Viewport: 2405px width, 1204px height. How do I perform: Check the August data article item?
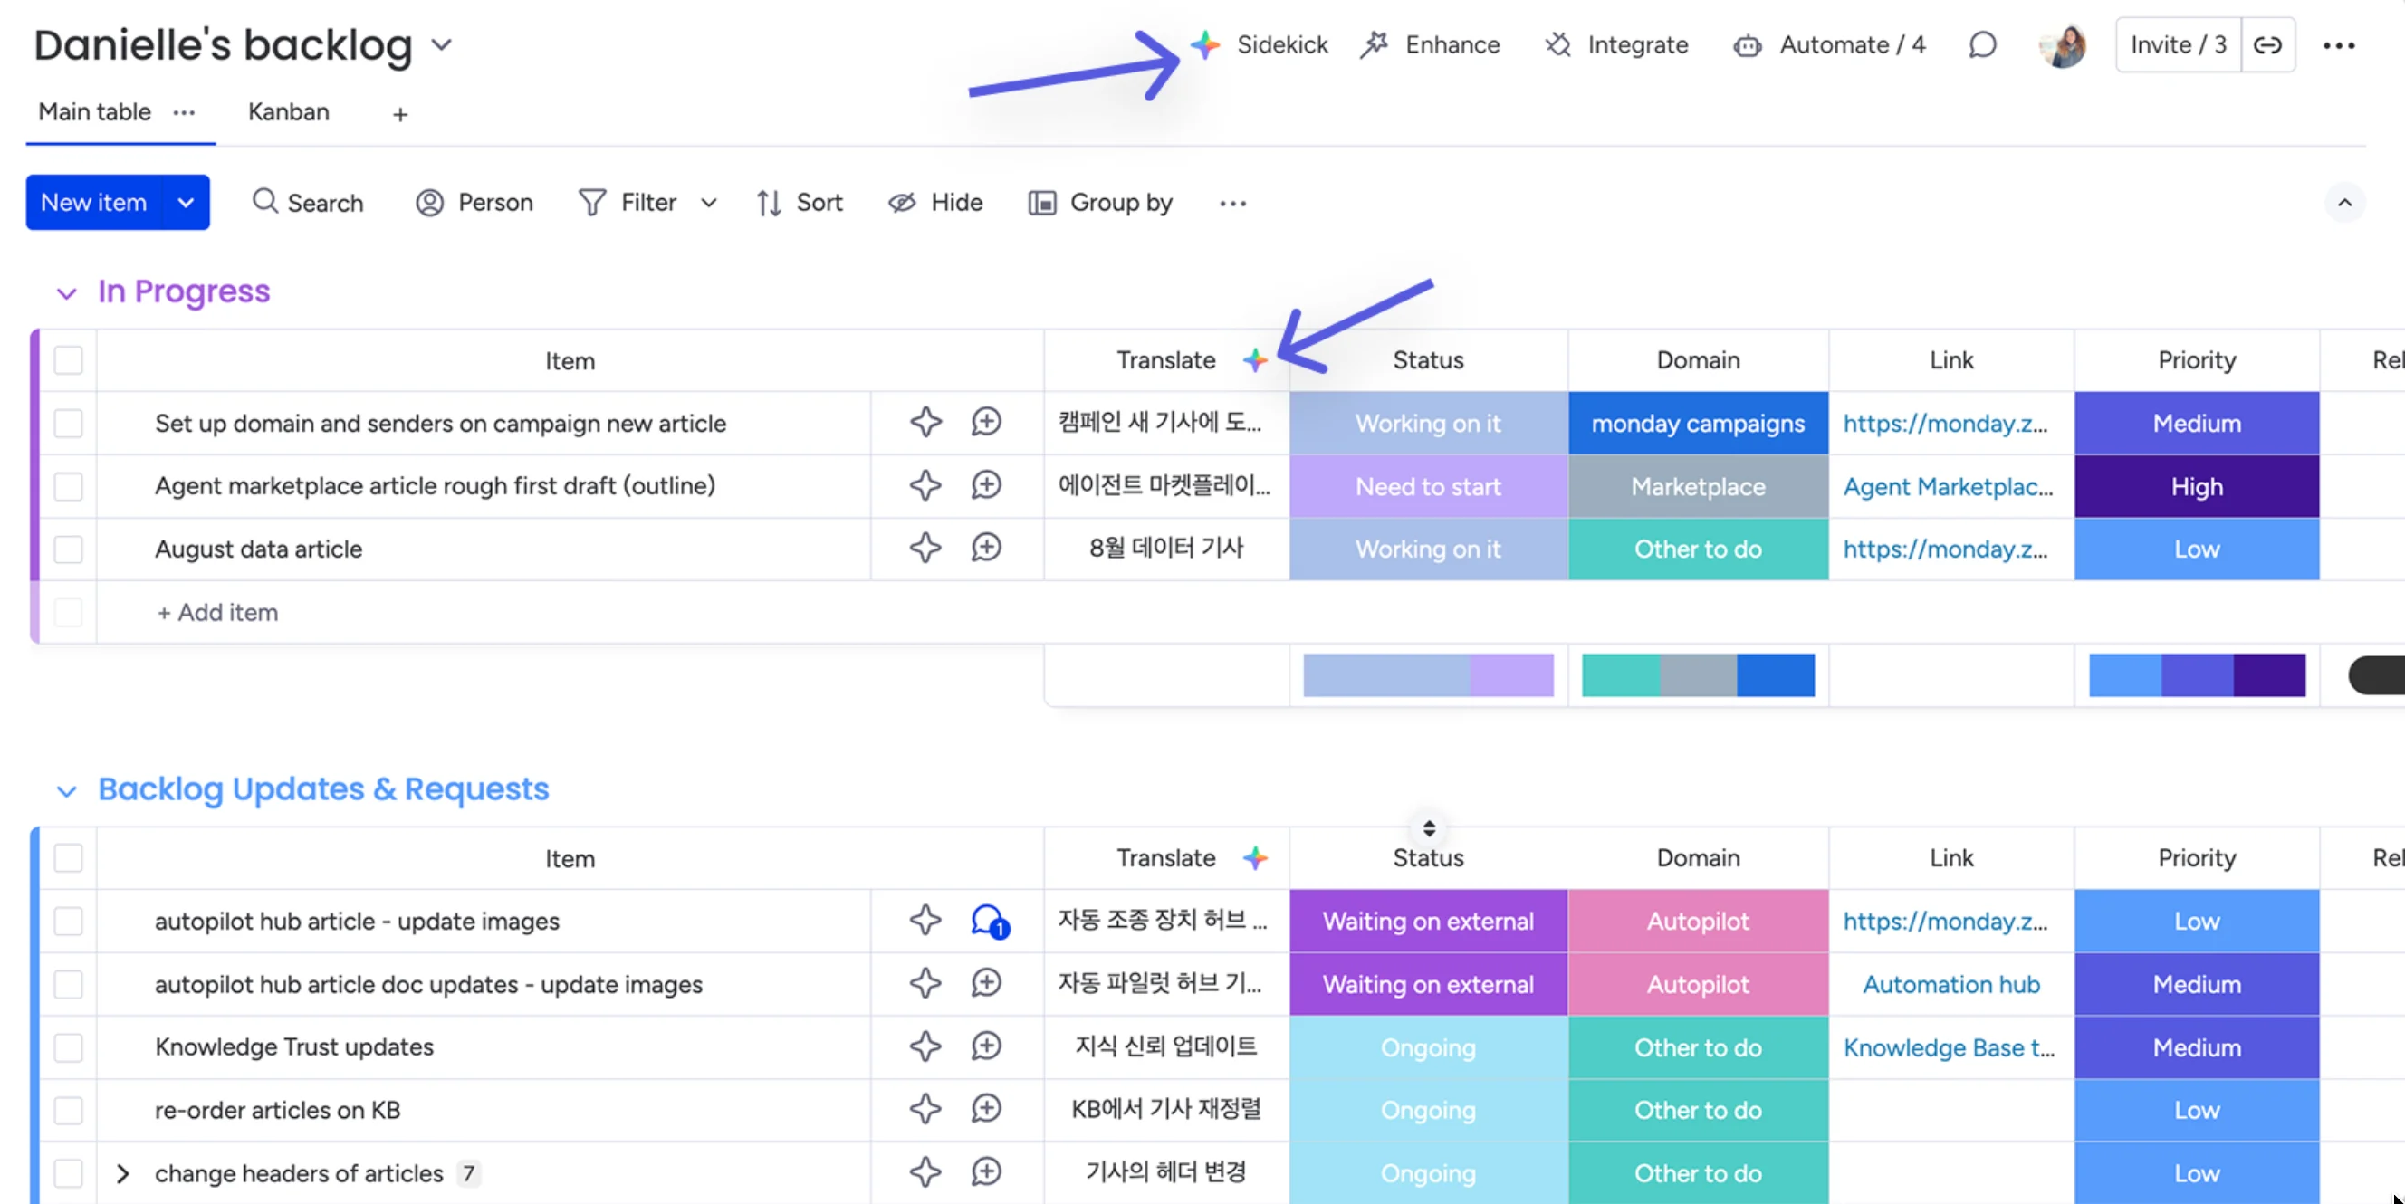68,549
